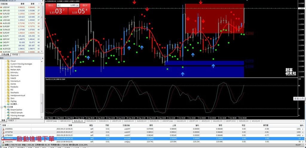Click the Custom Moving Averages indicator icon
Screen dimensions: 306x148
(8, 64)
